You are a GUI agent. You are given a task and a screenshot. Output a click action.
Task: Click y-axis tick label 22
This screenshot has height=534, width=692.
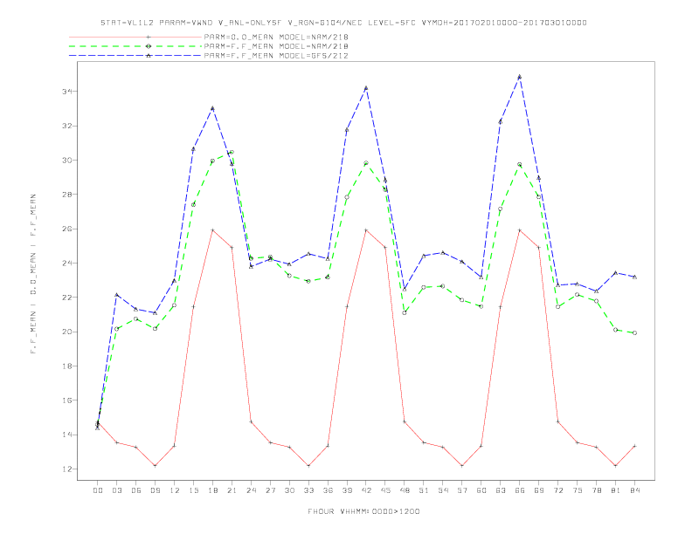[67, 298]
